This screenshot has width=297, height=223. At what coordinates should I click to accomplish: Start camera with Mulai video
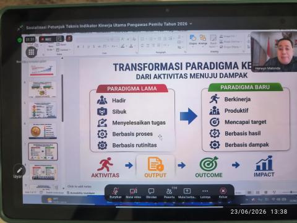click(x=134, y=193)
